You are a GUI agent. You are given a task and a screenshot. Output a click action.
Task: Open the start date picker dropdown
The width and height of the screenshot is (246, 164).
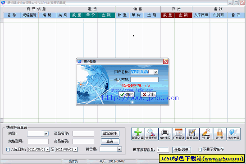[48, 150]
